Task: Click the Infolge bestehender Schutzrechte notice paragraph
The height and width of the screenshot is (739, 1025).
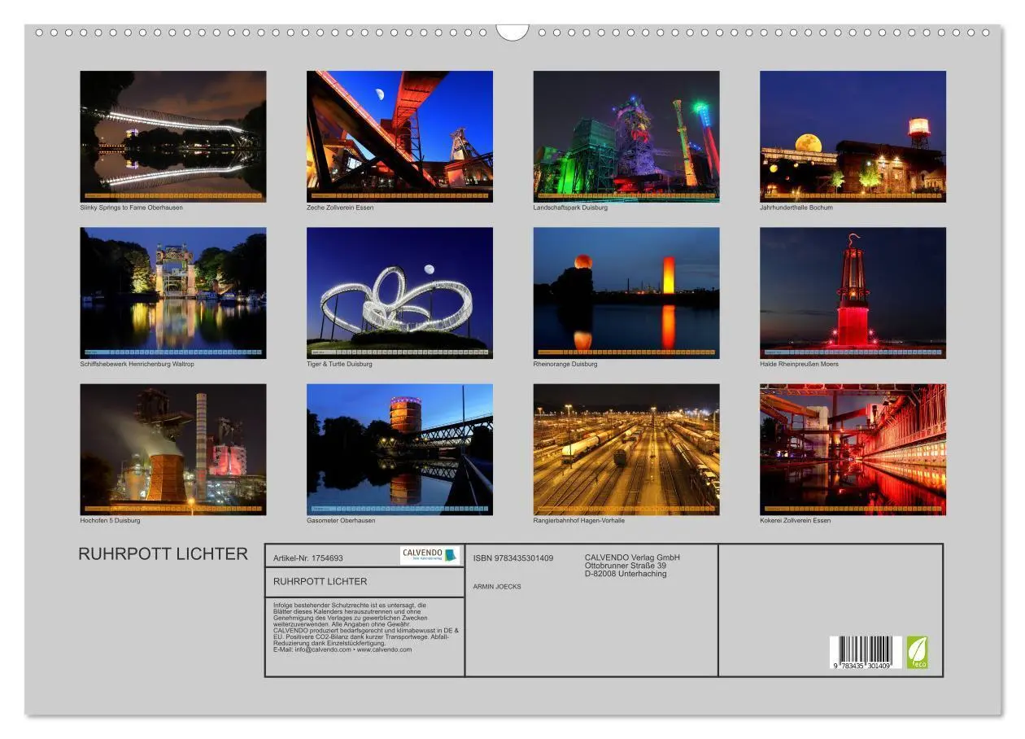Action: 367,627
